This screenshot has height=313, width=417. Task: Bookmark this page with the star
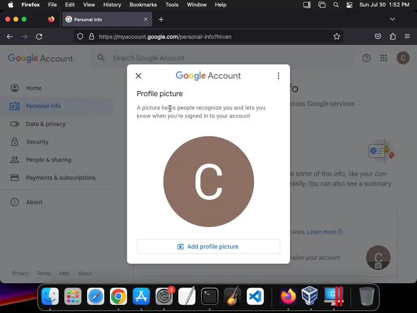tap(337, 37)
